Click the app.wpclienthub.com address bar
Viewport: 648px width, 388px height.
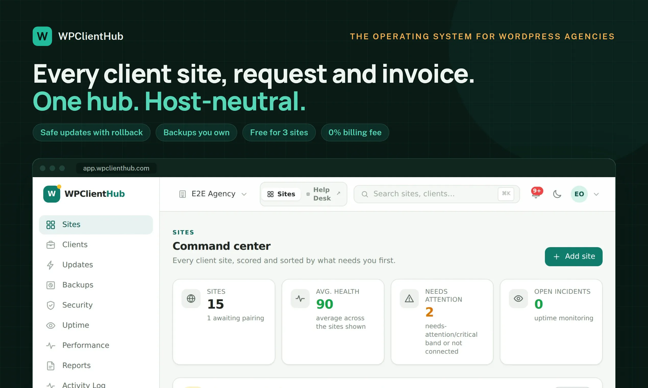[116, 168]
